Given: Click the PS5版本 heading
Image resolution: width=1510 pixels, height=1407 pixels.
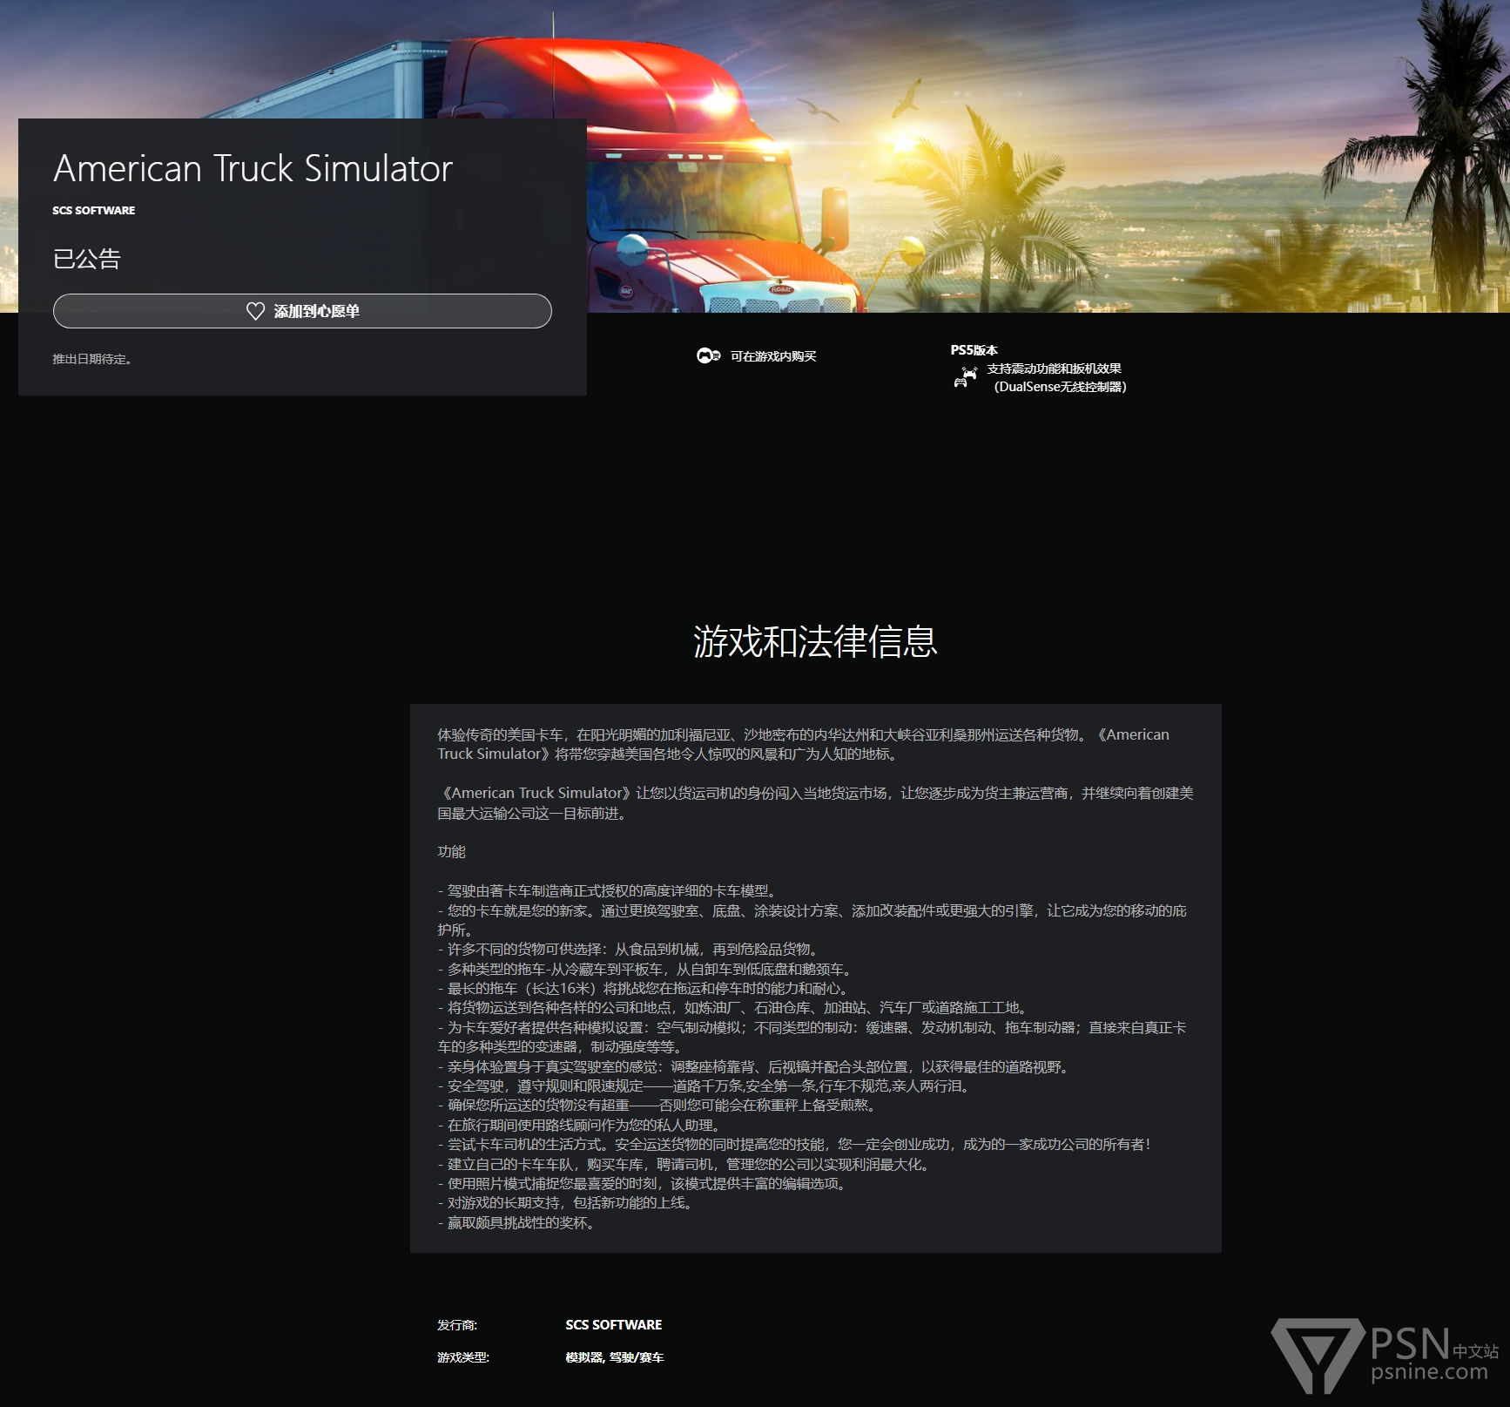Looking at the screenshot, I should (974, 349).
